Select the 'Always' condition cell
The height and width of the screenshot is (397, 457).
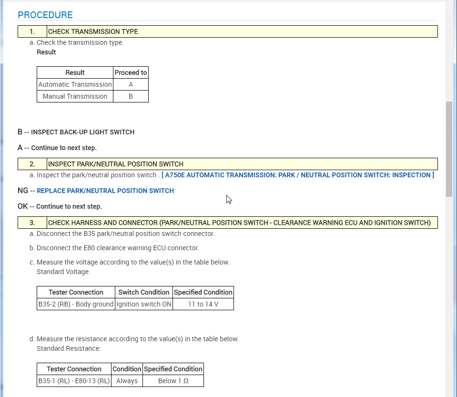[127, 381]
